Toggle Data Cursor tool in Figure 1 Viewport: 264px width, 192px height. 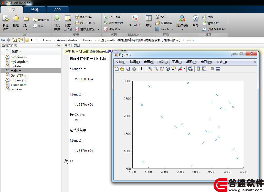(x=174, y=69)
